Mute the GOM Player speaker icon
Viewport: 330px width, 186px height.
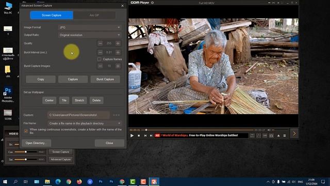[269, 130]
